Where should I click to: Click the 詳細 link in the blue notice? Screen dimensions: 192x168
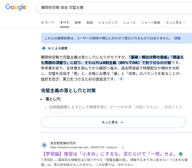[177, 38]
